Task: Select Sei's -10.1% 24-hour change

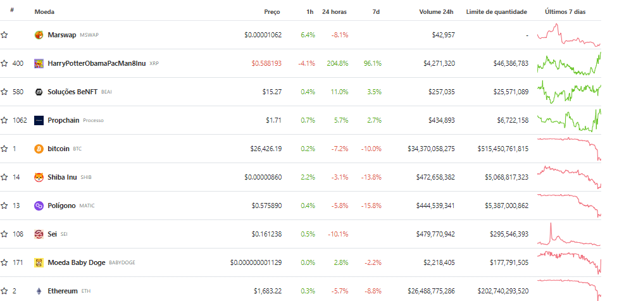Action: pos(338,234)
